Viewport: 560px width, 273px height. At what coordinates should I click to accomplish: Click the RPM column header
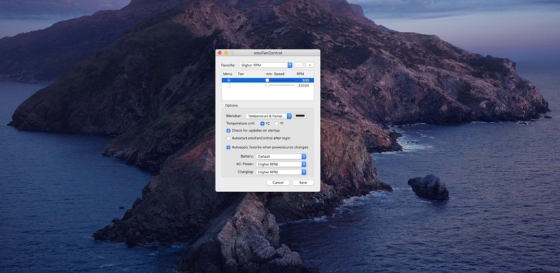tap(300, 73)
